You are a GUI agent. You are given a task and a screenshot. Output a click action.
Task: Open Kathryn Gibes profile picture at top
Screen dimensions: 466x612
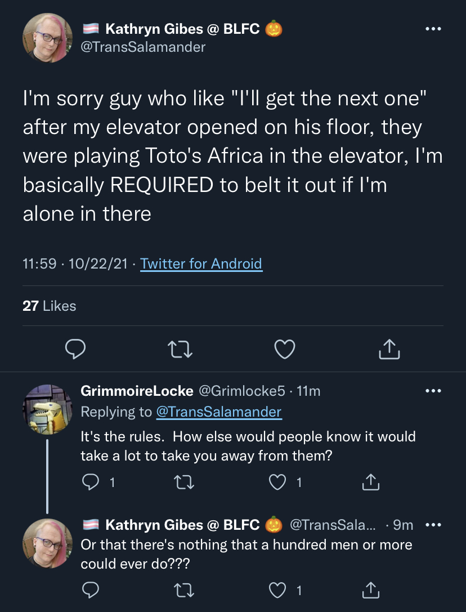click(x=48, y=38)
